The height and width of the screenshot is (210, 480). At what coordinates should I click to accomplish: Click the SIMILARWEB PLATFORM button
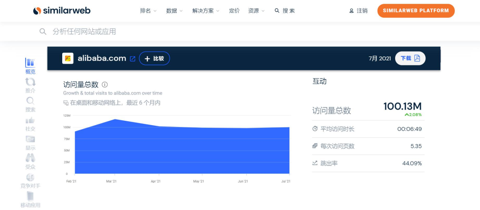416,11
